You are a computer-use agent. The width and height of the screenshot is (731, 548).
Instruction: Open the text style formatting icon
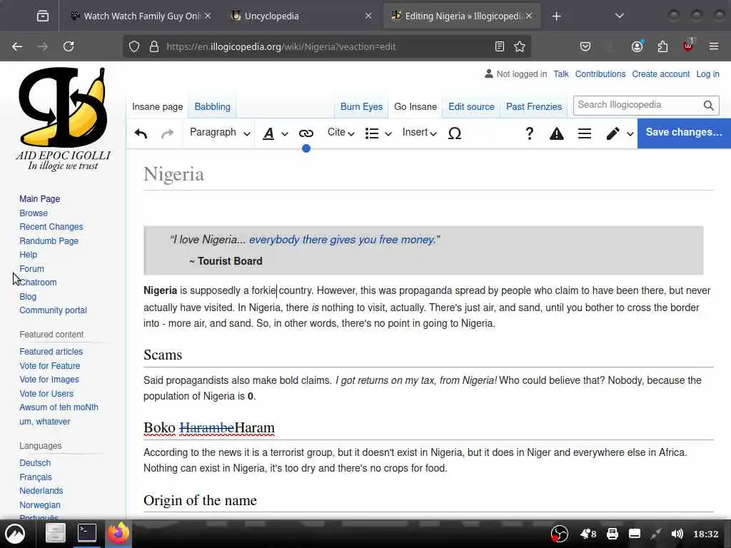[268, 133]
